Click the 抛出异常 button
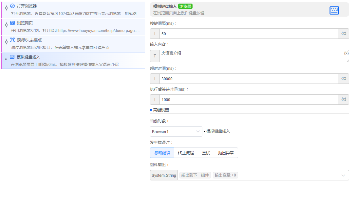This screenshot has height=215, width=353. tap(226, 152)
